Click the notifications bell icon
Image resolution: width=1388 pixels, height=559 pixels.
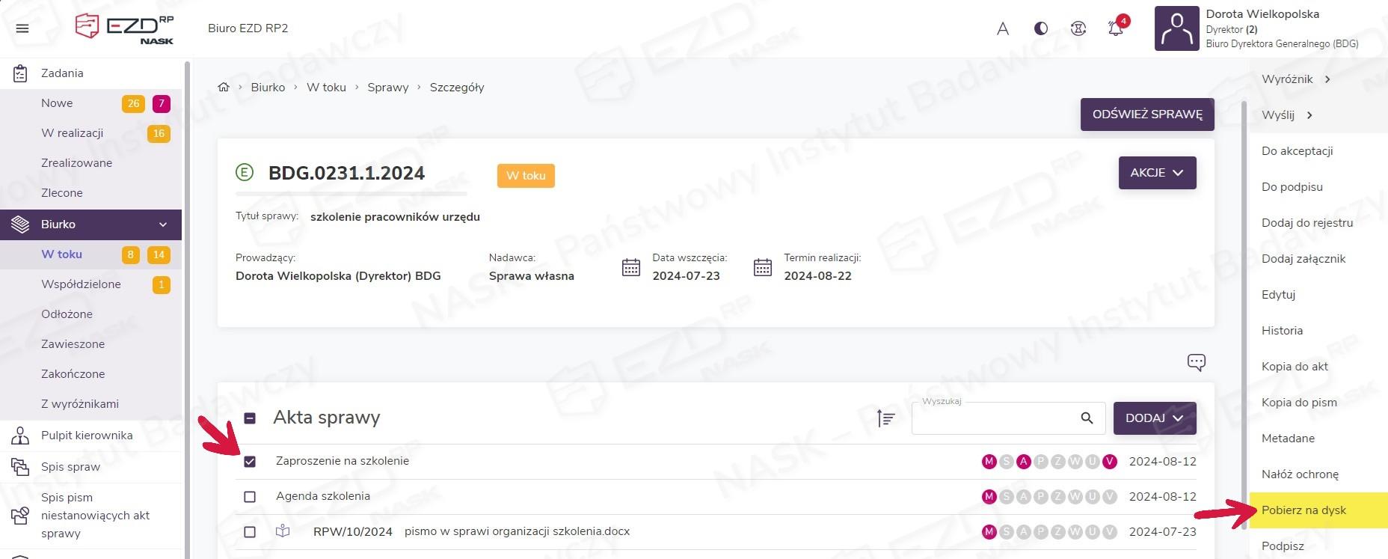tap(1115, 28)
